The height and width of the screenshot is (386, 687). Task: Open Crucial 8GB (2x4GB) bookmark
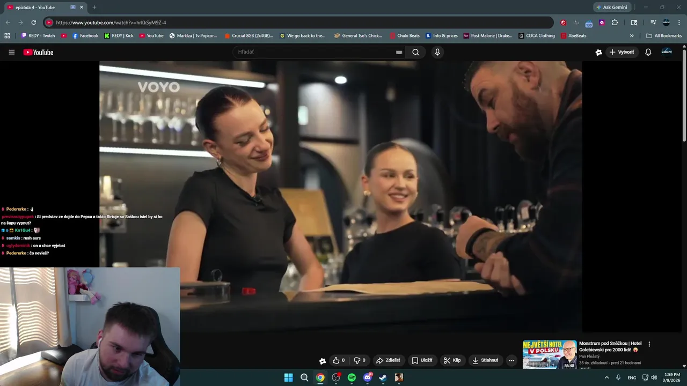(249, 36)
